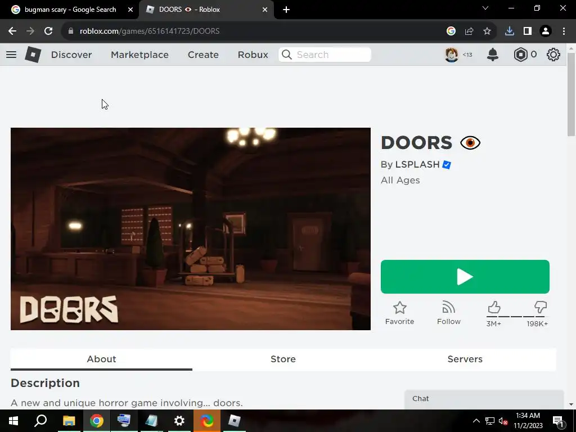Click the like/dislike ratio bar

click(517, 316)
